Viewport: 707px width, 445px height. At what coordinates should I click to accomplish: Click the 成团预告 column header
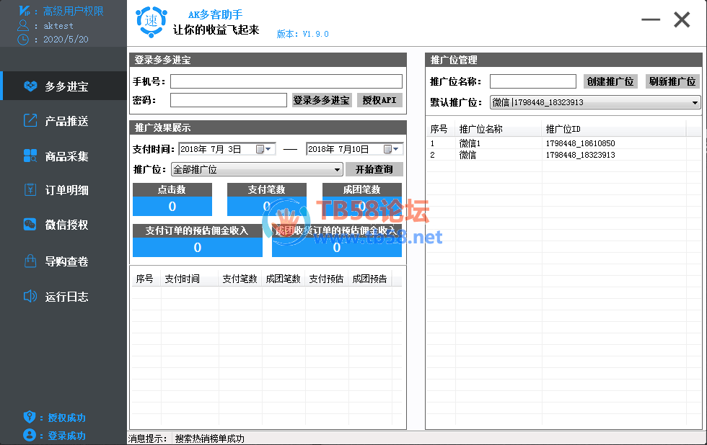369,279
